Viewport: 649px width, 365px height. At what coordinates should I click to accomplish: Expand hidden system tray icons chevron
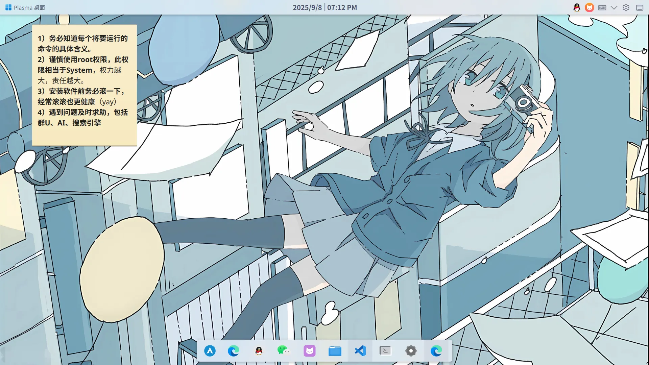[x=614, y=7]
